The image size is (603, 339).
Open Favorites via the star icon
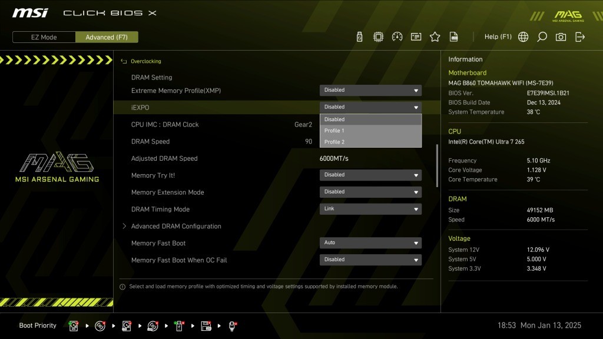pyautogui.click(x=435, y=37)
